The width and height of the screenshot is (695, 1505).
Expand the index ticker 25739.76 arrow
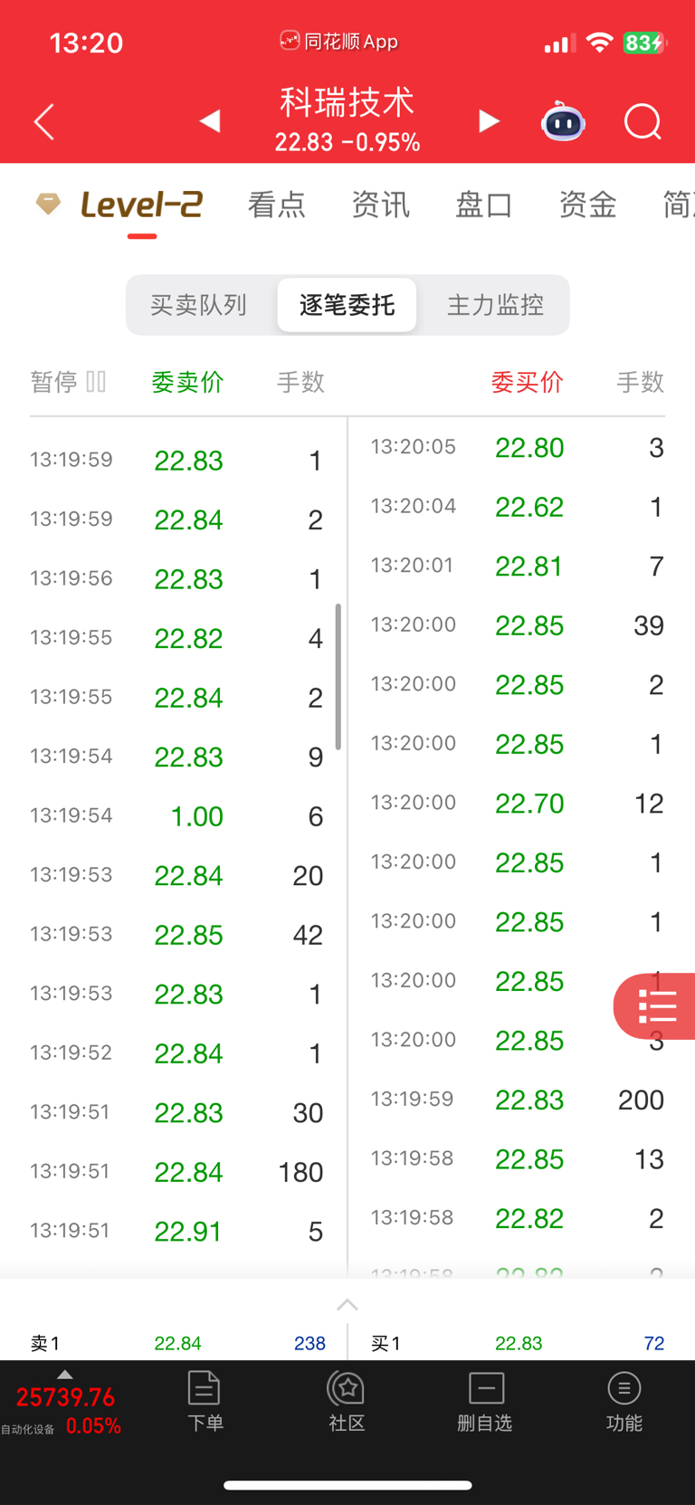point(64,1375)
